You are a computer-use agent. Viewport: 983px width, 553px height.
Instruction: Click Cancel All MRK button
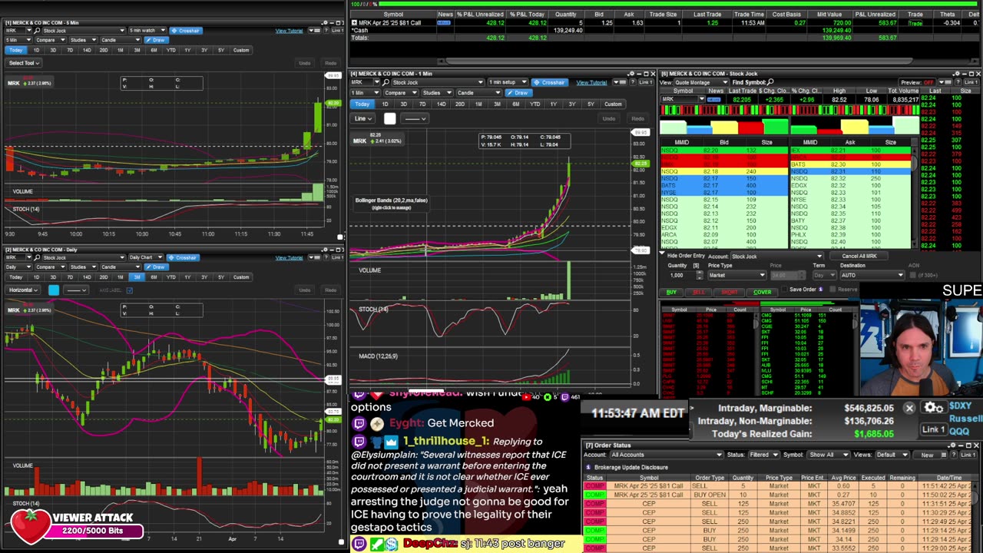pos(859,257)
